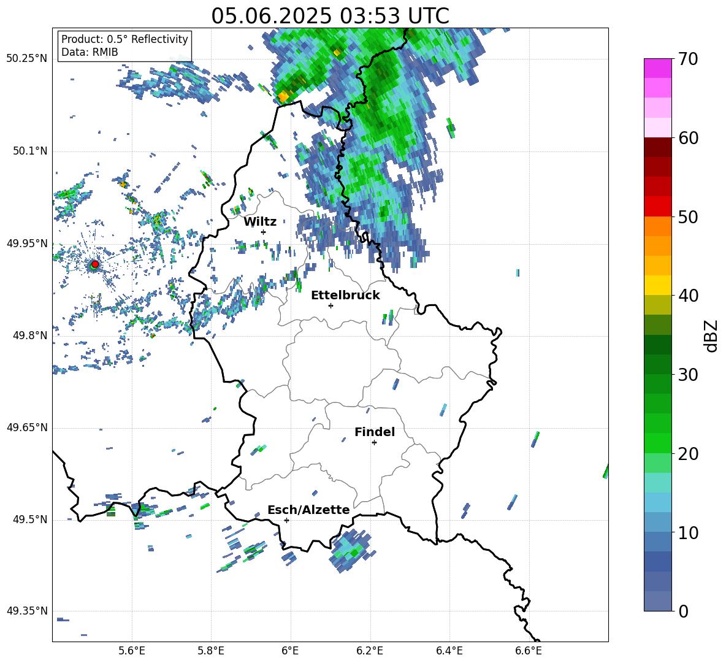Click the Wiltz station cross marker

263,232
